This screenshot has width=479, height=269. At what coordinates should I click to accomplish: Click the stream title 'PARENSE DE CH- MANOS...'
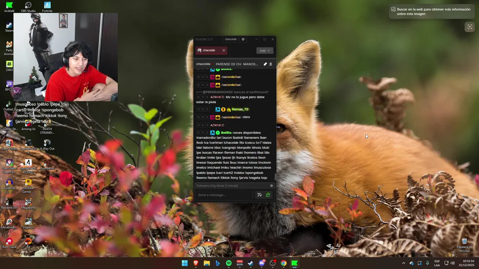237,64
